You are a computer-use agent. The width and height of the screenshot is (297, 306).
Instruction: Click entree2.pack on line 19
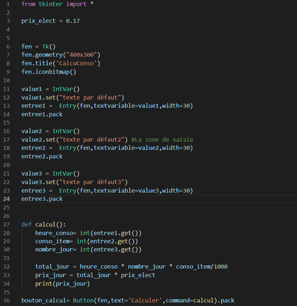pos(41,156)
